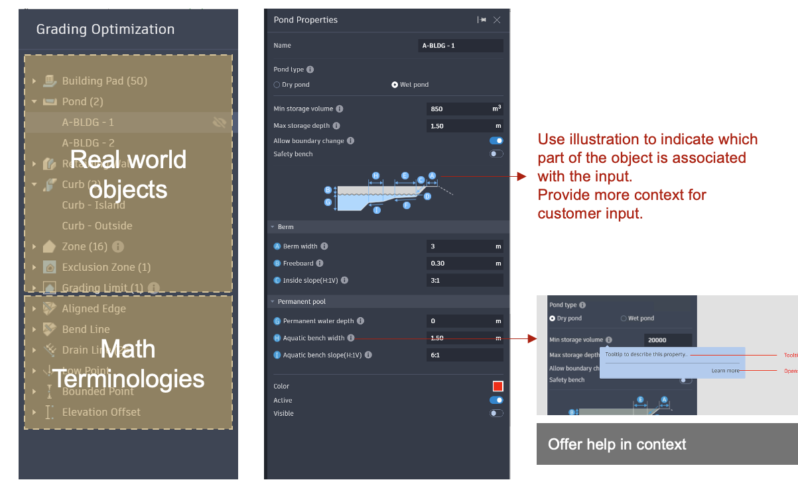This screenshot has height=486, width=798.
Task: Click info icon beside Min storage volume
Action: tap(340, 109)
